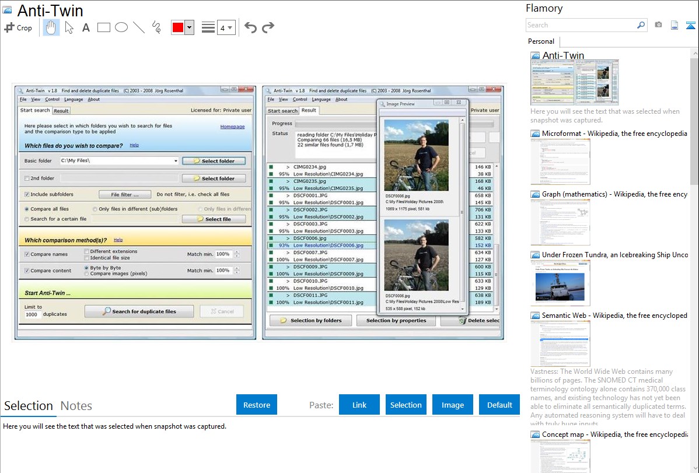Switch to the Notes tab
Viewport: 699px width, 473px height.
pyautogui.click(x=76, y=406)
